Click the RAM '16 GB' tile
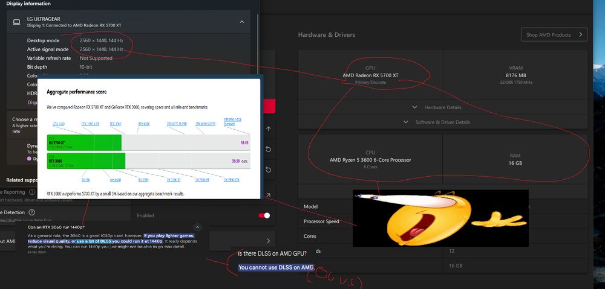The width and height of the screenshot is (605, 289). (515, 159)
